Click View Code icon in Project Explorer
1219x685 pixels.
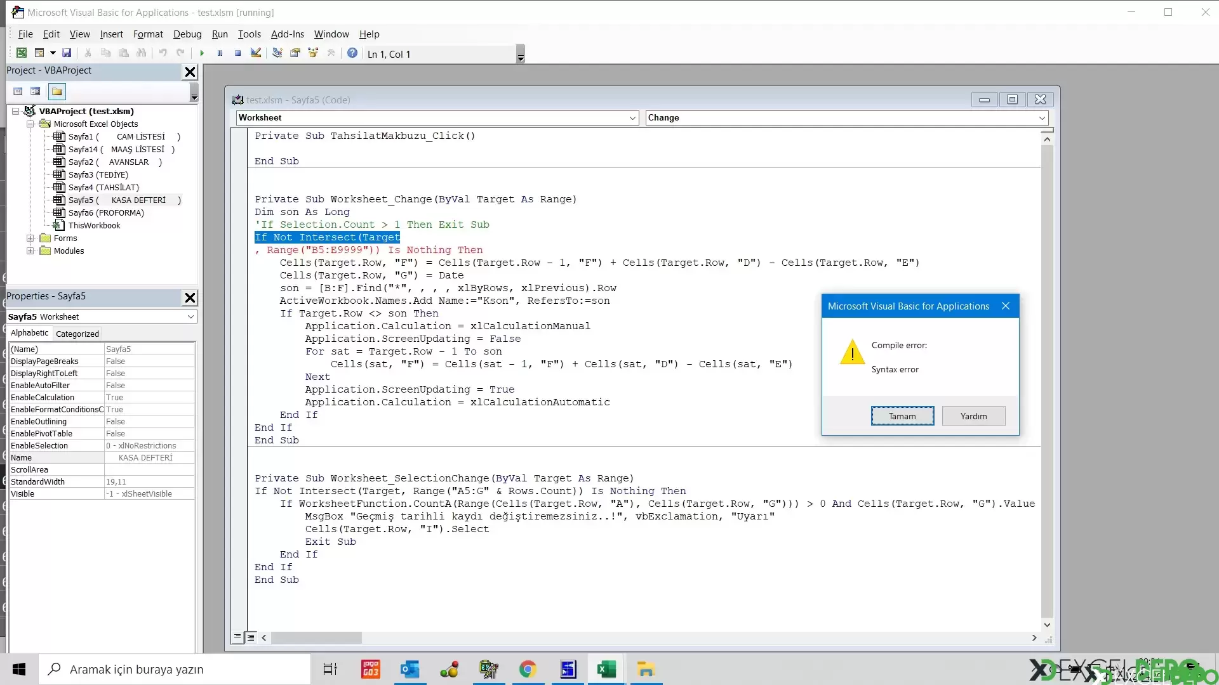coord(18,92)
